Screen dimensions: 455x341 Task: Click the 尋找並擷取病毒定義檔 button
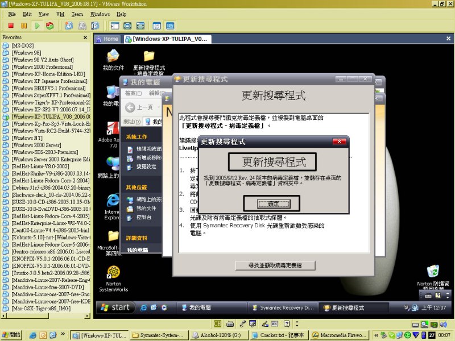(x=275, y=265)
